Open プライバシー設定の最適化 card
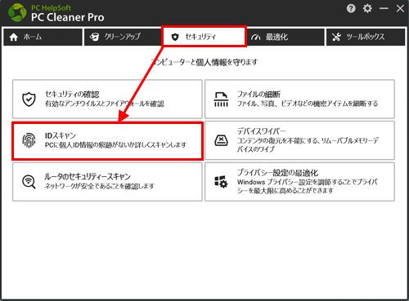 299,182
